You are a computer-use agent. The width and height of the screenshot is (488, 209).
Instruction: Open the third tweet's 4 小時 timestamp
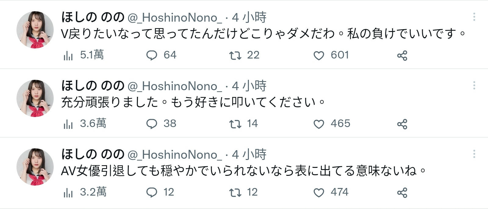pyautogui.click(x=249, y=154)
